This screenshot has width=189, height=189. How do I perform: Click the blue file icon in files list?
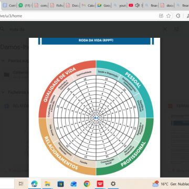coord(7,106)
